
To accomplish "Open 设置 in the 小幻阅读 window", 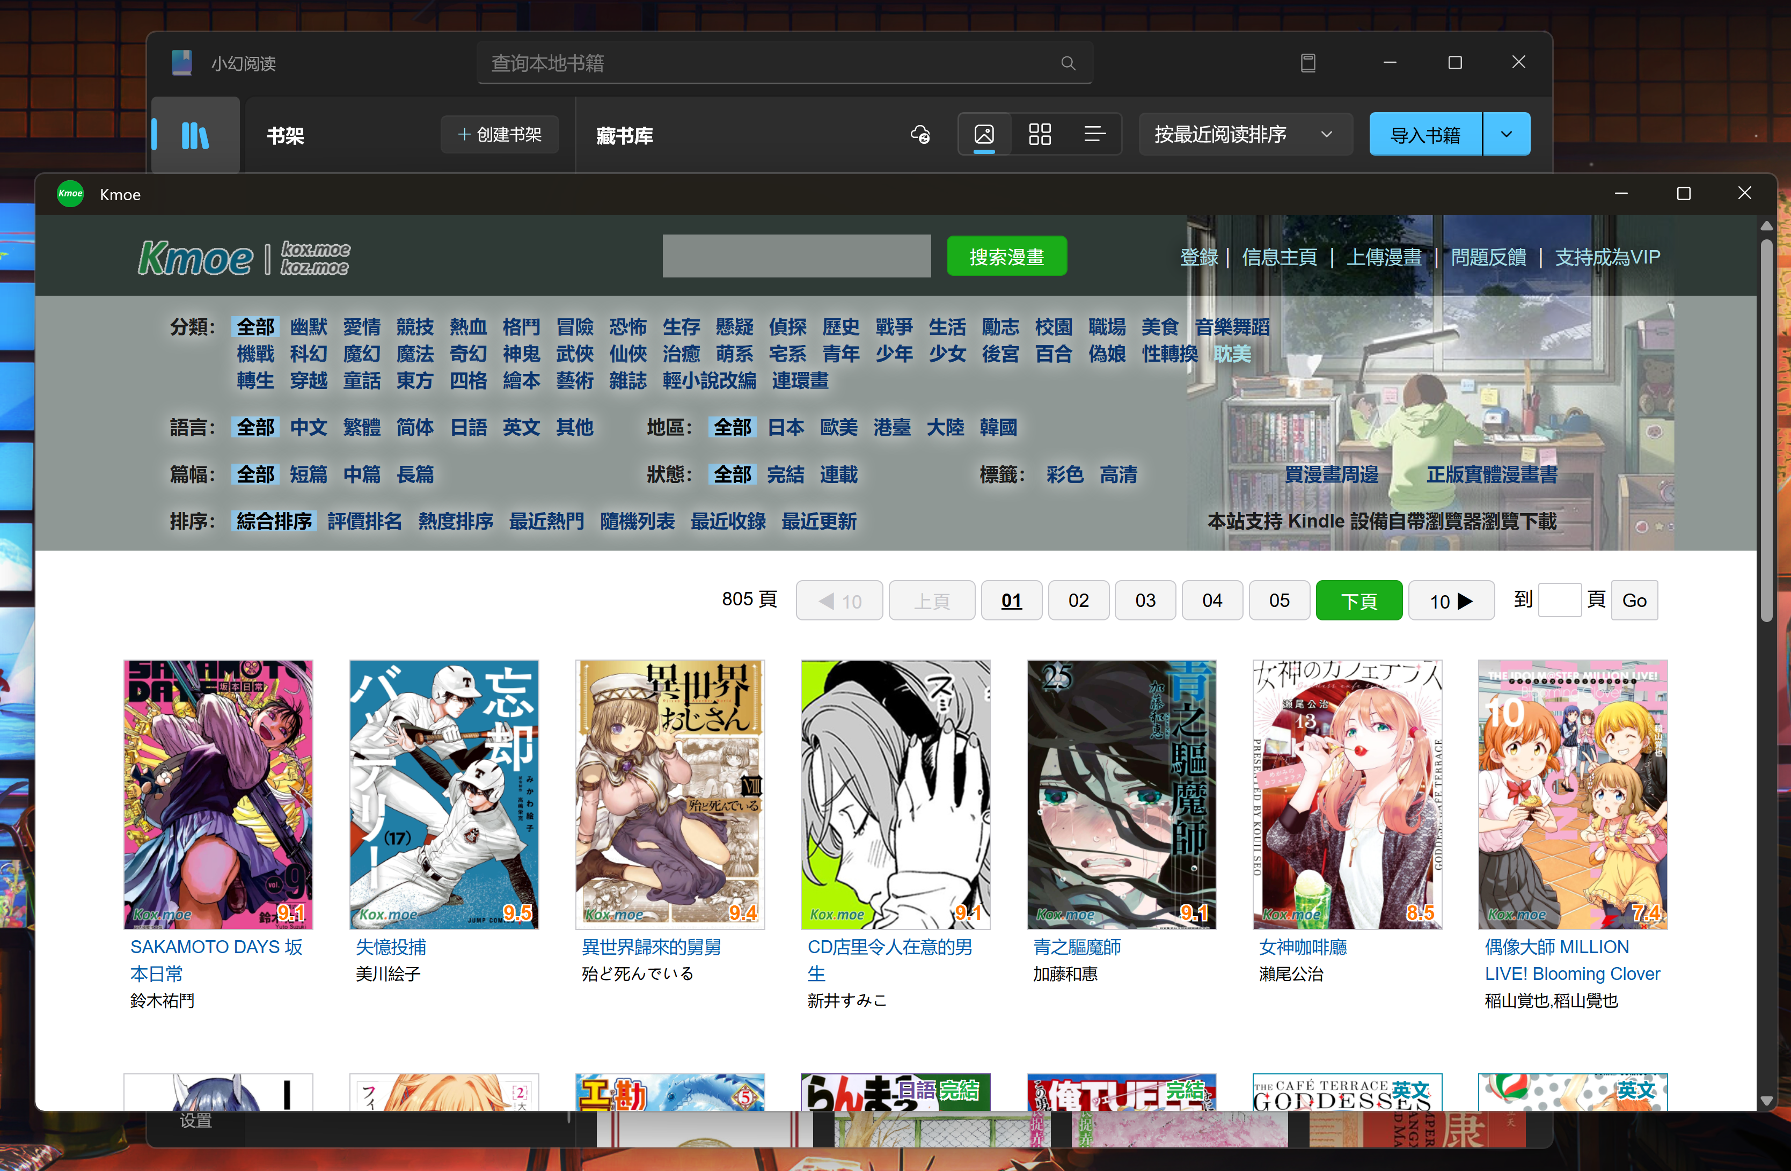I will (x=196, y=1121).
